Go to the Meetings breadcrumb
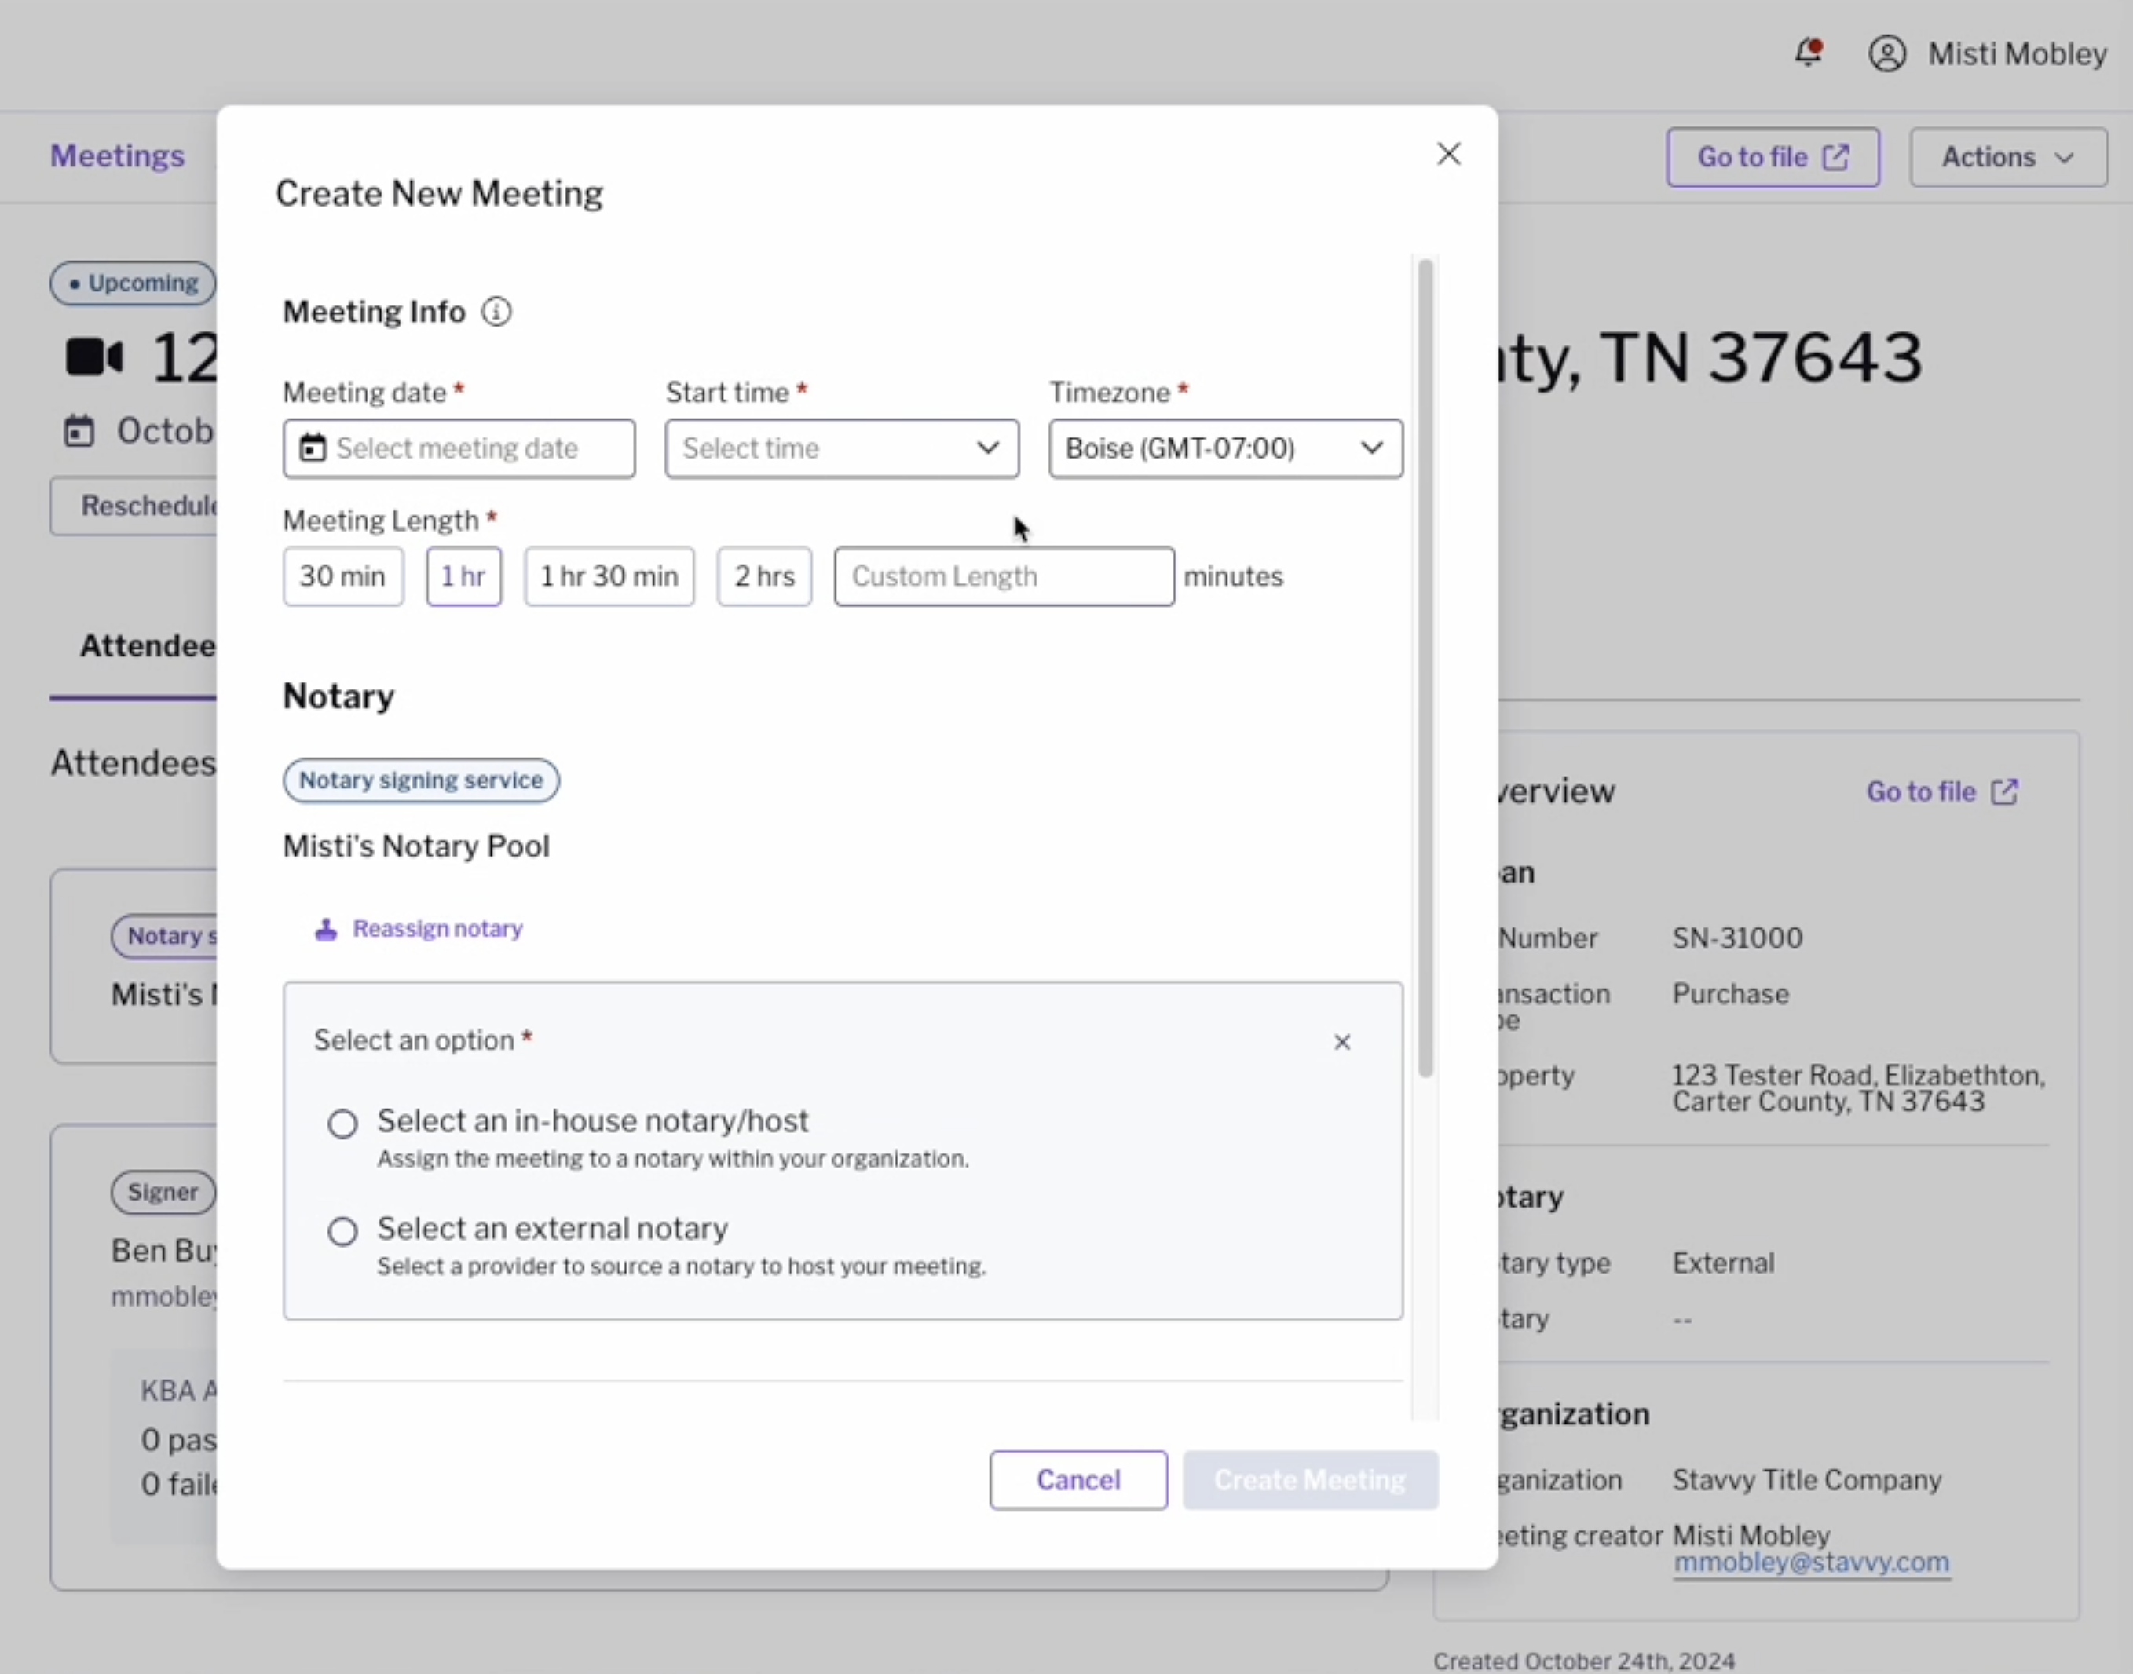This screenshot has width=2133, height=1674. point(118,155)
